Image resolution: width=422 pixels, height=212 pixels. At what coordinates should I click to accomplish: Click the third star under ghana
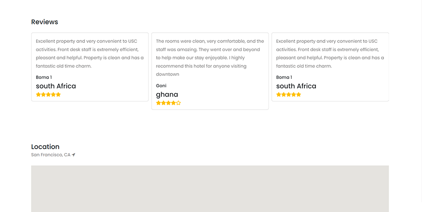coord(168,103)
